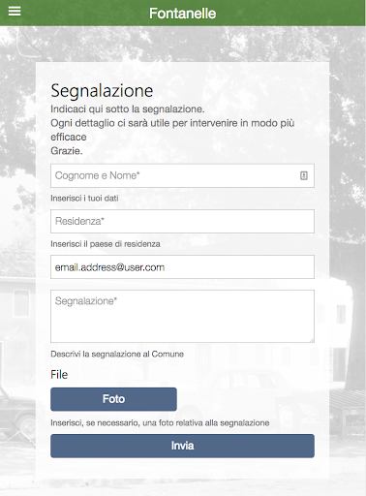The image size is (366, 496).
Task: Click the photo upload hint text below Foto
Action: point(160,422)
